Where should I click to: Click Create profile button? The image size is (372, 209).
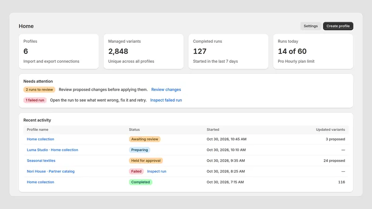(338, 26)
